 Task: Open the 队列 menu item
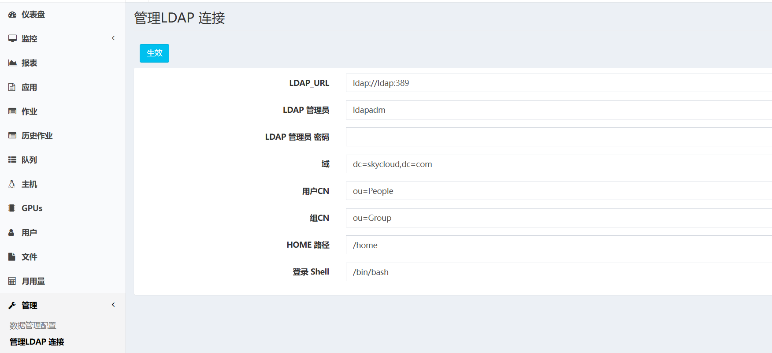pos(29,160)
